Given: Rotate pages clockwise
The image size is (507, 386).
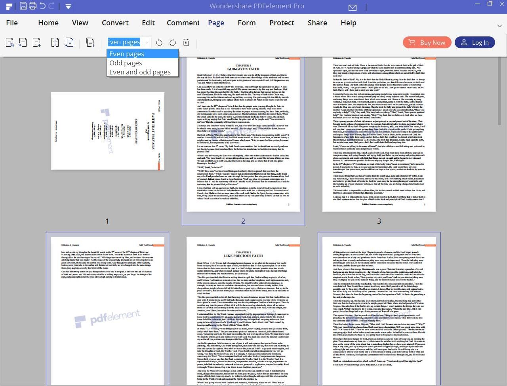Looking at the screenshot, I should coord(172,42).
